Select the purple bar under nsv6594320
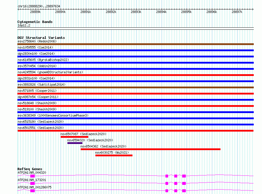This screenshot has height=194, width=262. click(x=75, y=143)
